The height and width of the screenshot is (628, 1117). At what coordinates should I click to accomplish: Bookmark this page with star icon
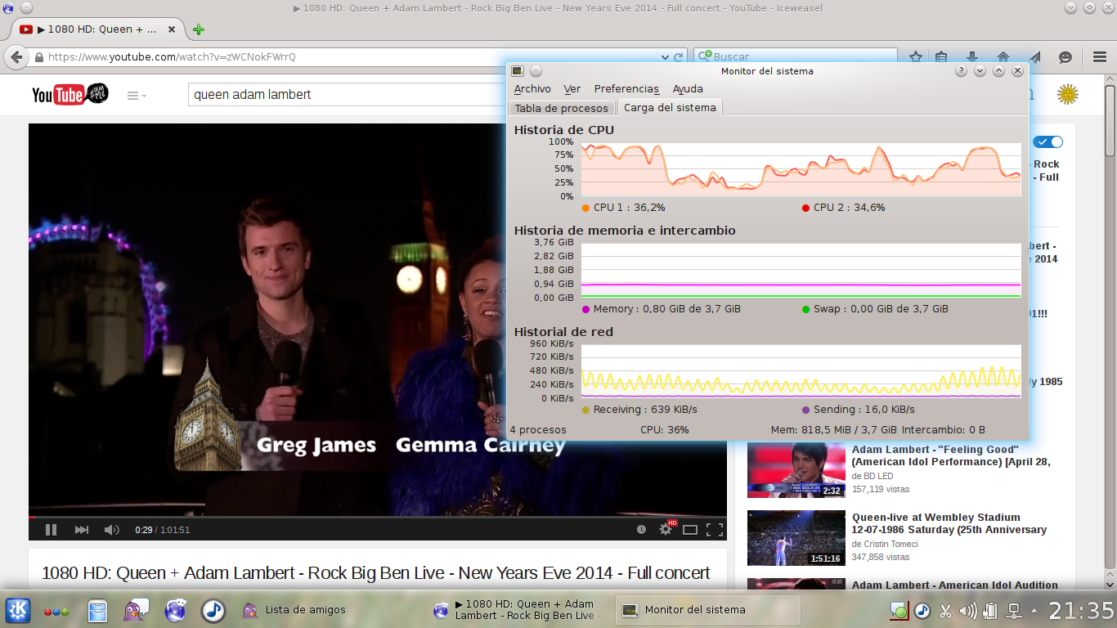916,57
